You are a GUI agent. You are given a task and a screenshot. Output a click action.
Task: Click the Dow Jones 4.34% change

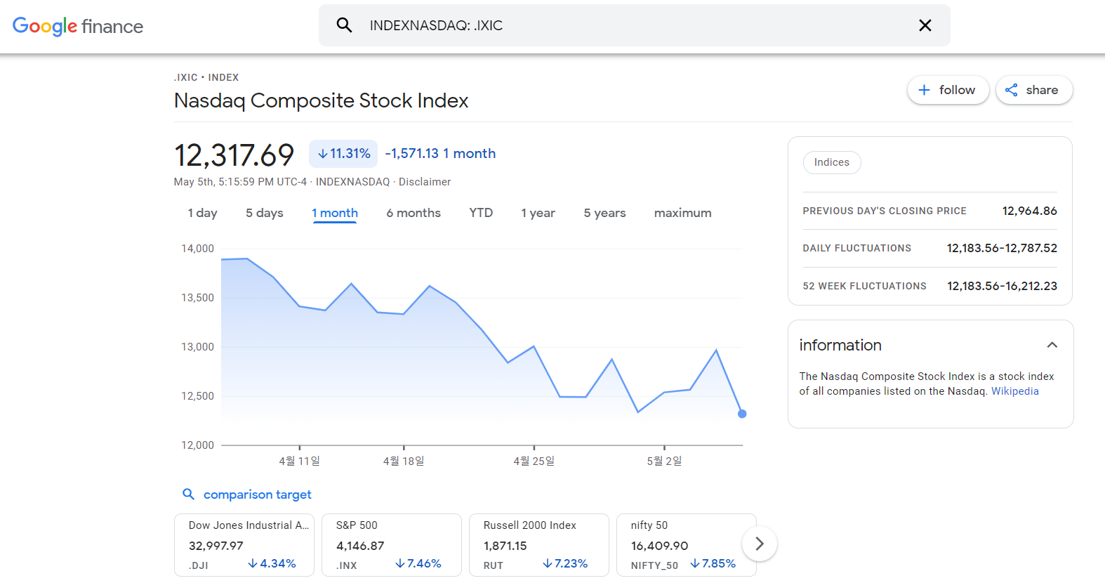[272, 563]
